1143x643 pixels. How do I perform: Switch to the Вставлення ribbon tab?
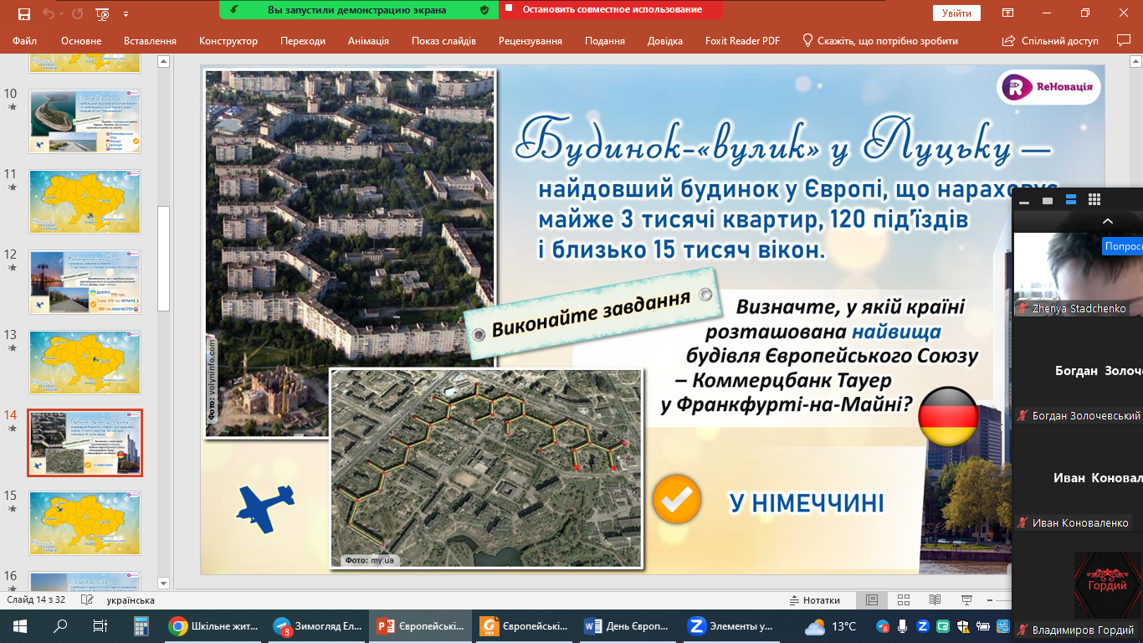(x=150, y=40)
